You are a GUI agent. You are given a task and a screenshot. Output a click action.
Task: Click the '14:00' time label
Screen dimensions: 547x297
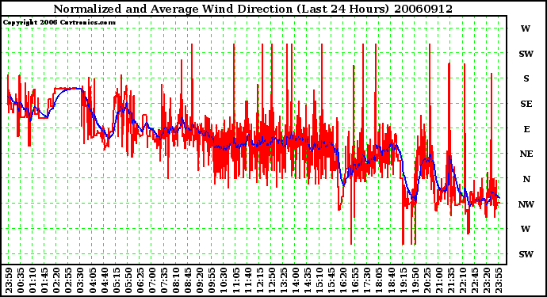(x=296, y=280)
